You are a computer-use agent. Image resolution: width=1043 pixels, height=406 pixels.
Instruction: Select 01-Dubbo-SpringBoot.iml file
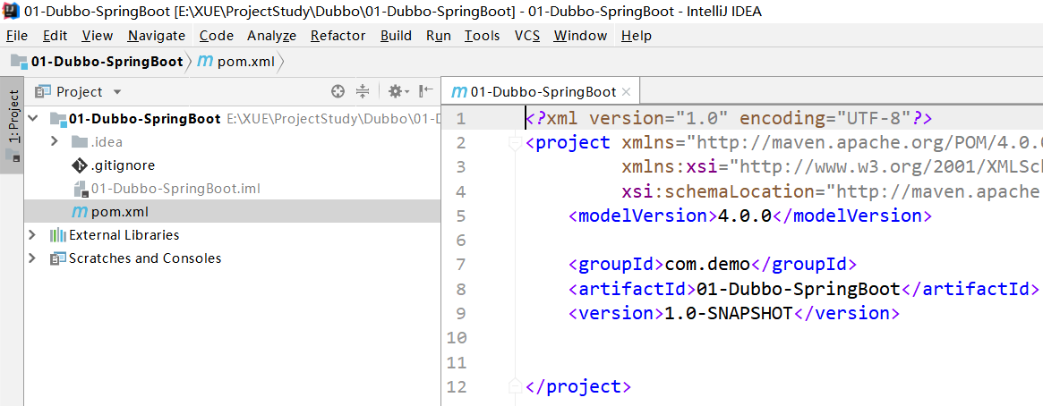[x=175, y=189]
